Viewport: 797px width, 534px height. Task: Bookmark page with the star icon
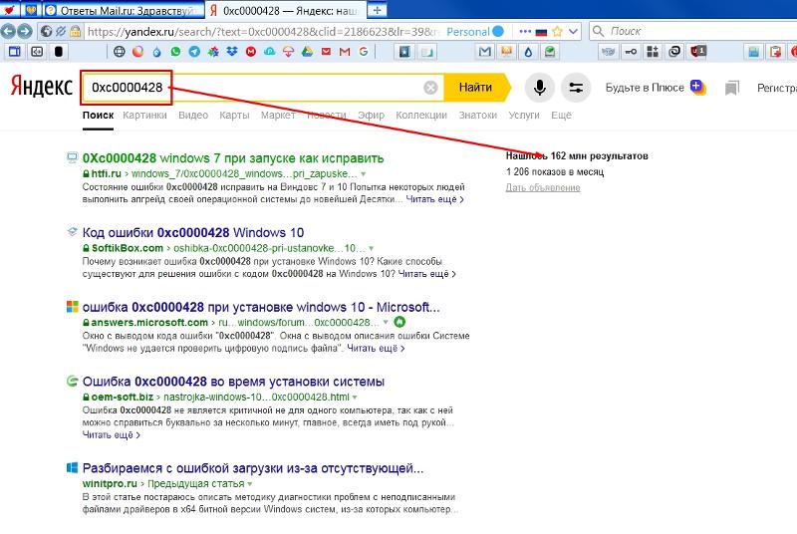tap(557, 32)
